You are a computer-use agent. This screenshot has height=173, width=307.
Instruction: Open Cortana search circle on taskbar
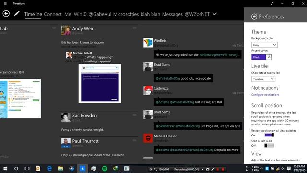pyautogui.click(x=16, y=169)
